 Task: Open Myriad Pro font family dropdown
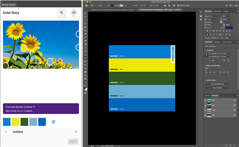click(212, 16)
